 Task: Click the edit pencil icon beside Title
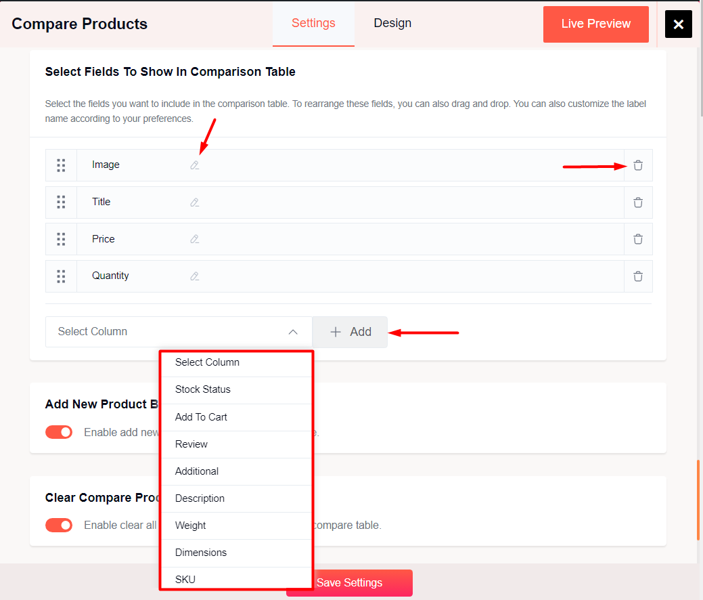[x=195, y=202]
